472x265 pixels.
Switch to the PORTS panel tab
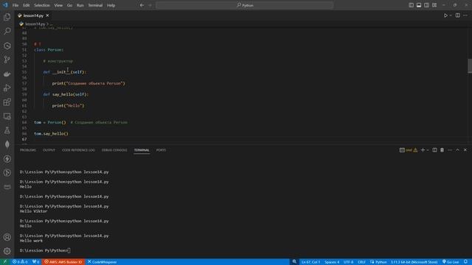pos(161,150)
